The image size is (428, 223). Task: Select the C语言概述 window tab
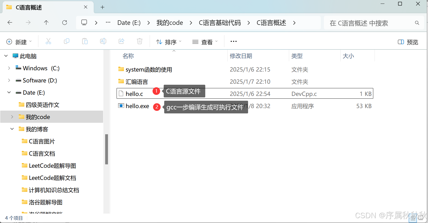48,7
